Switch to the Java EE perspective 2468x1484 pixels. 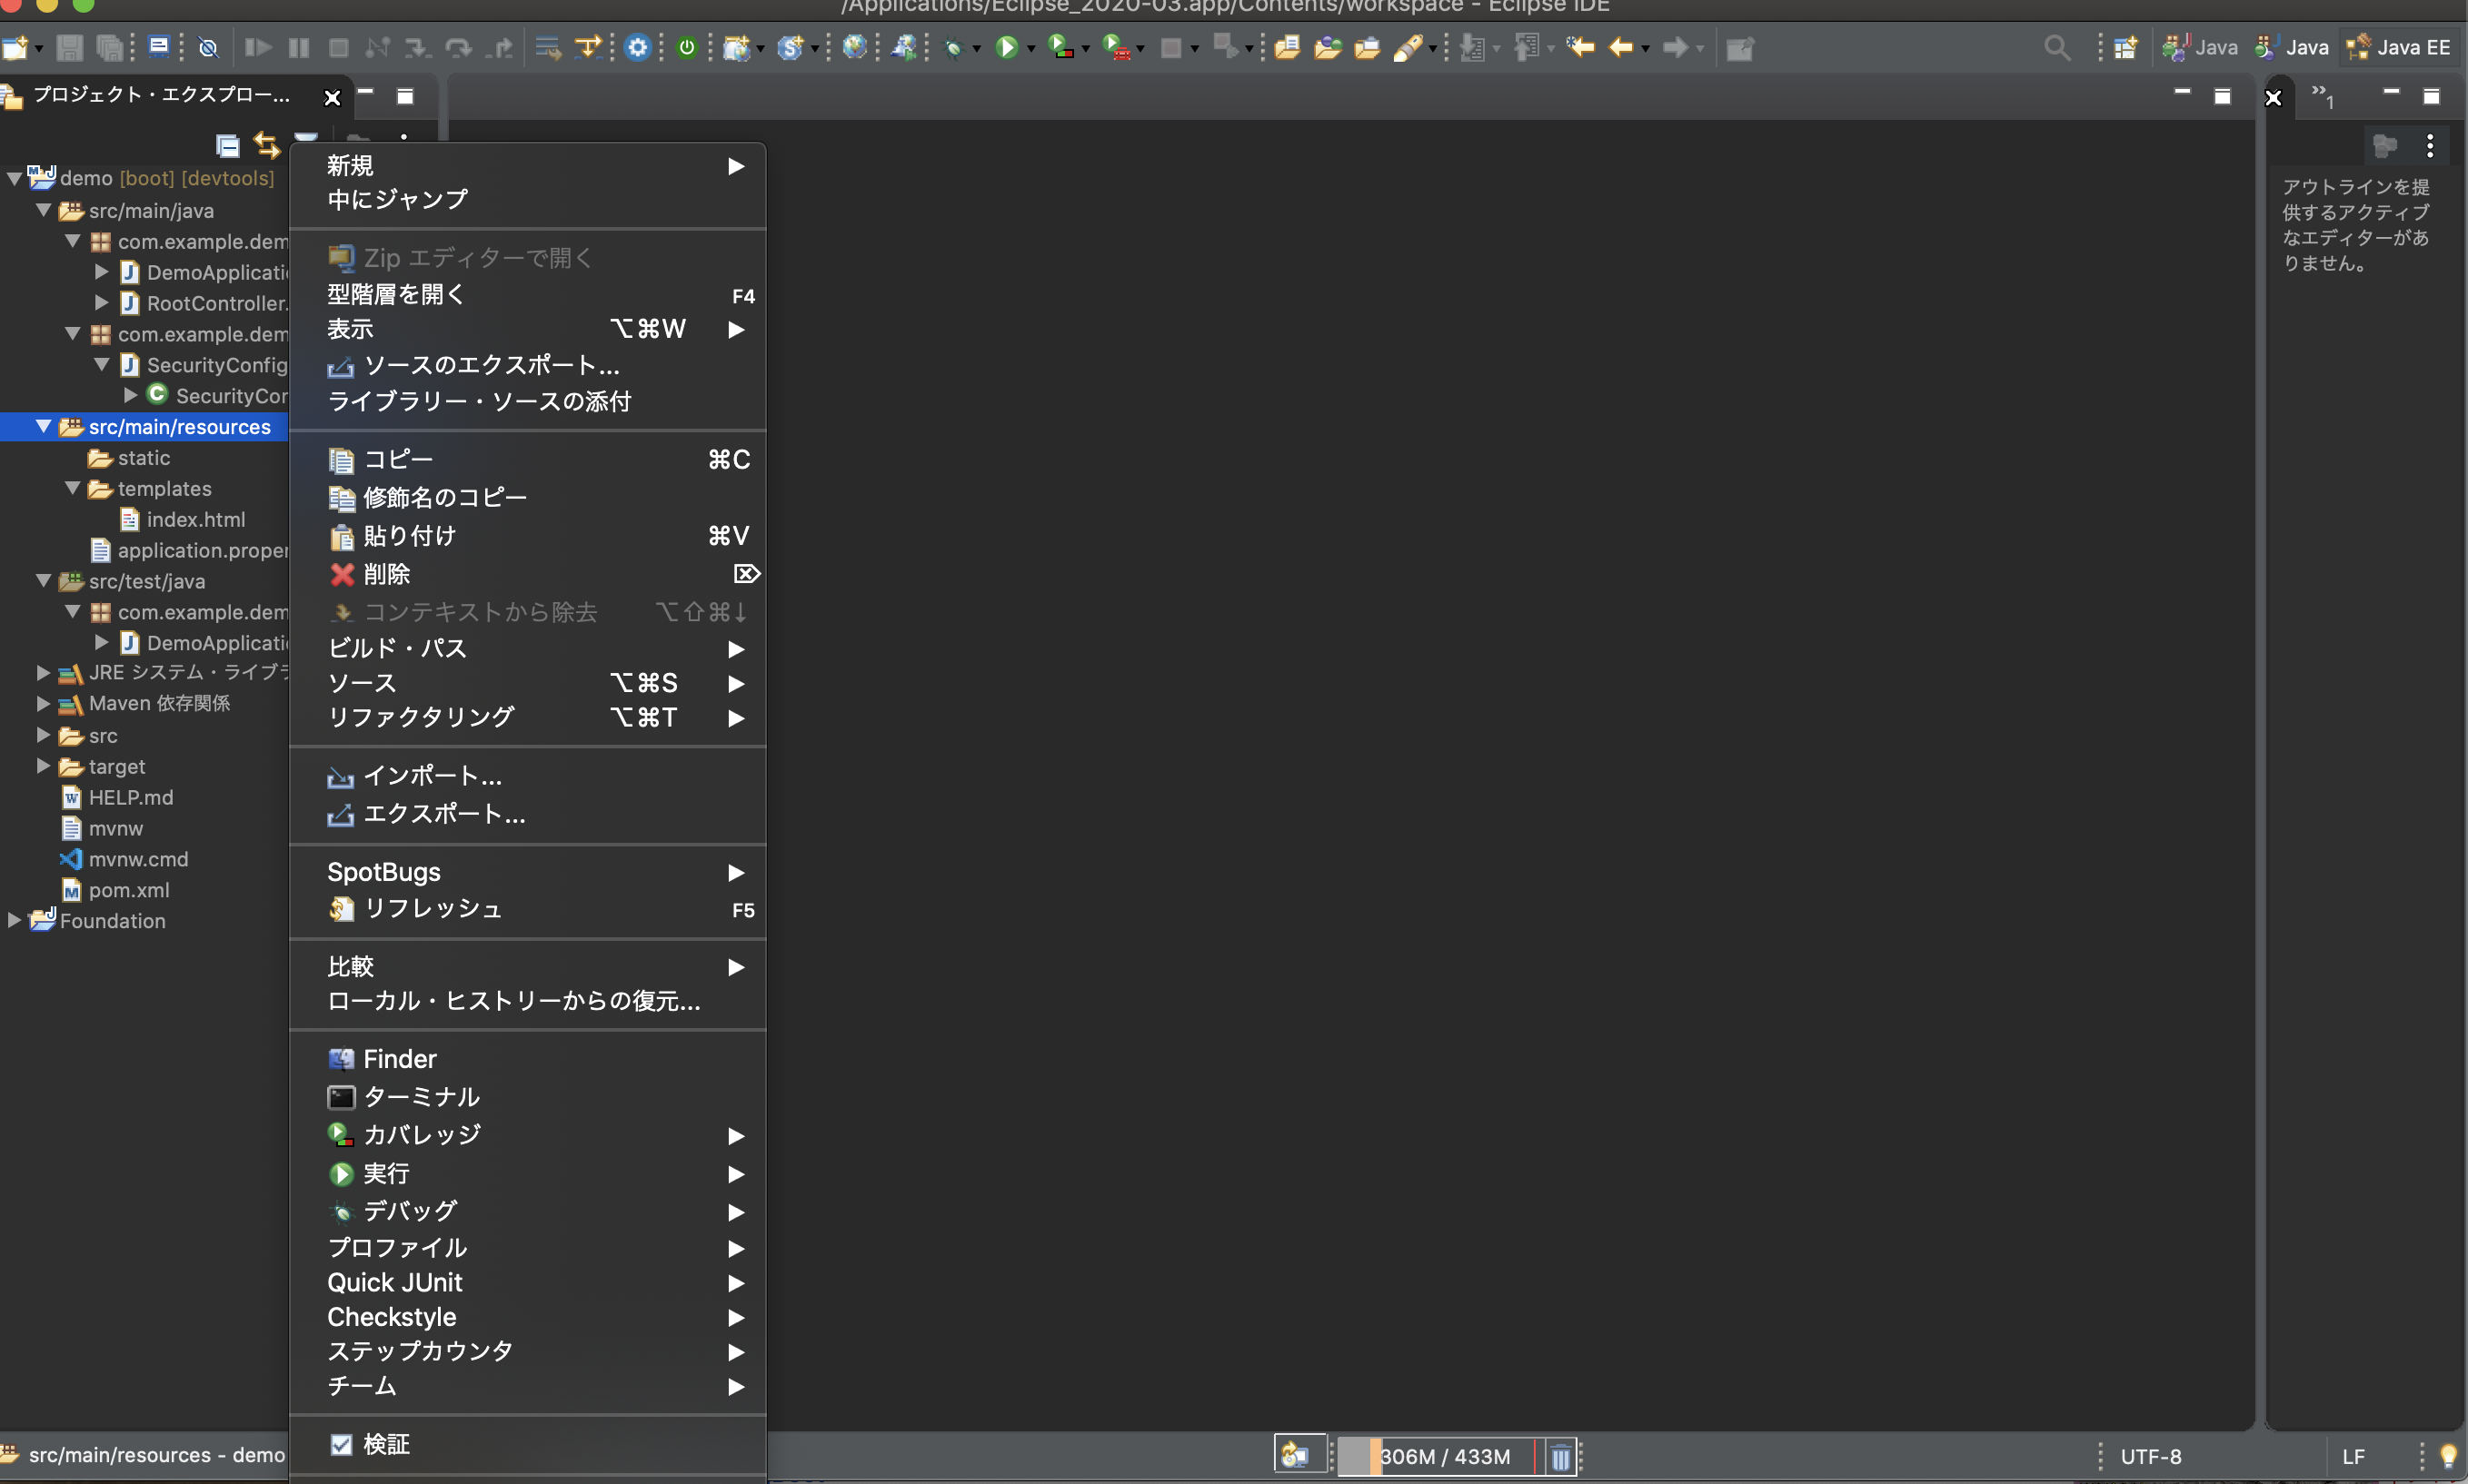pos(2399,47)
